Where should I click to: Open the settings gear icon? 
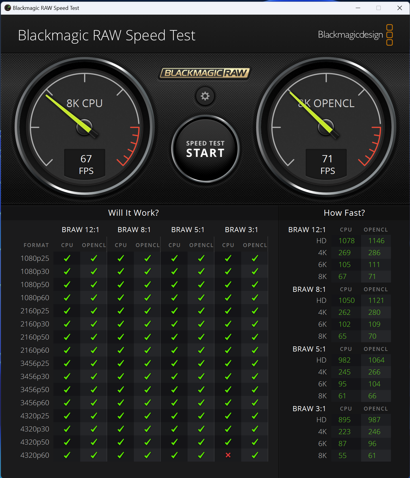[x=205, y=96]
